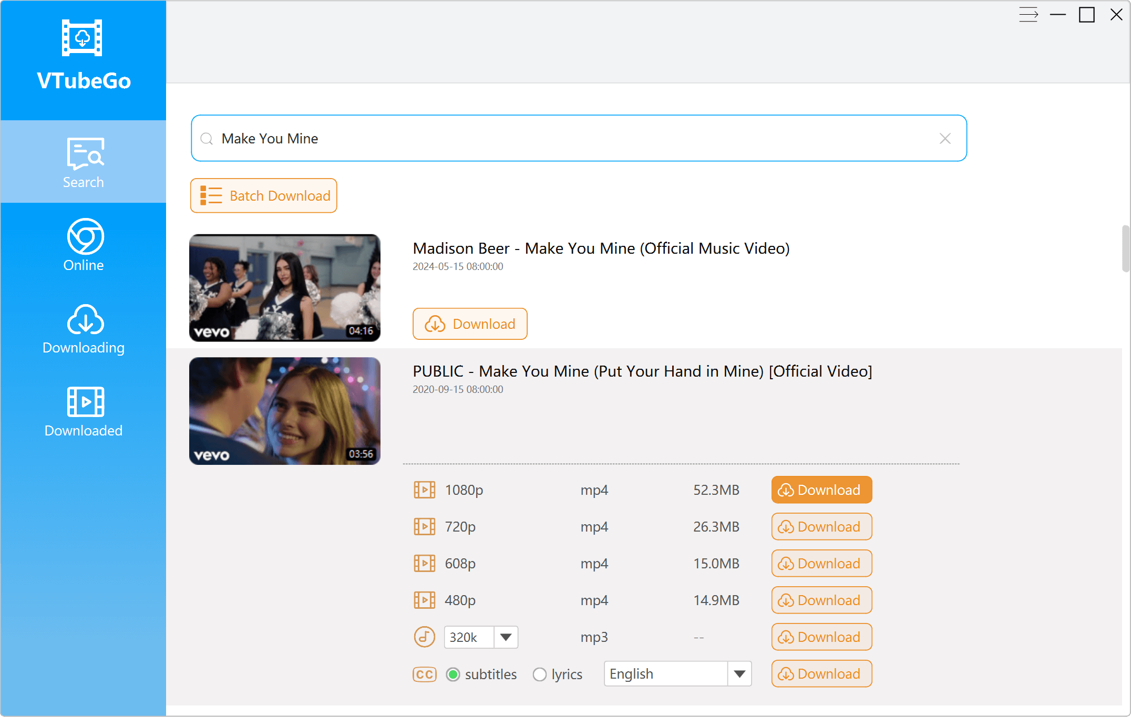
Task: Download the English subtitles
Action: click(x=821, y=674)
